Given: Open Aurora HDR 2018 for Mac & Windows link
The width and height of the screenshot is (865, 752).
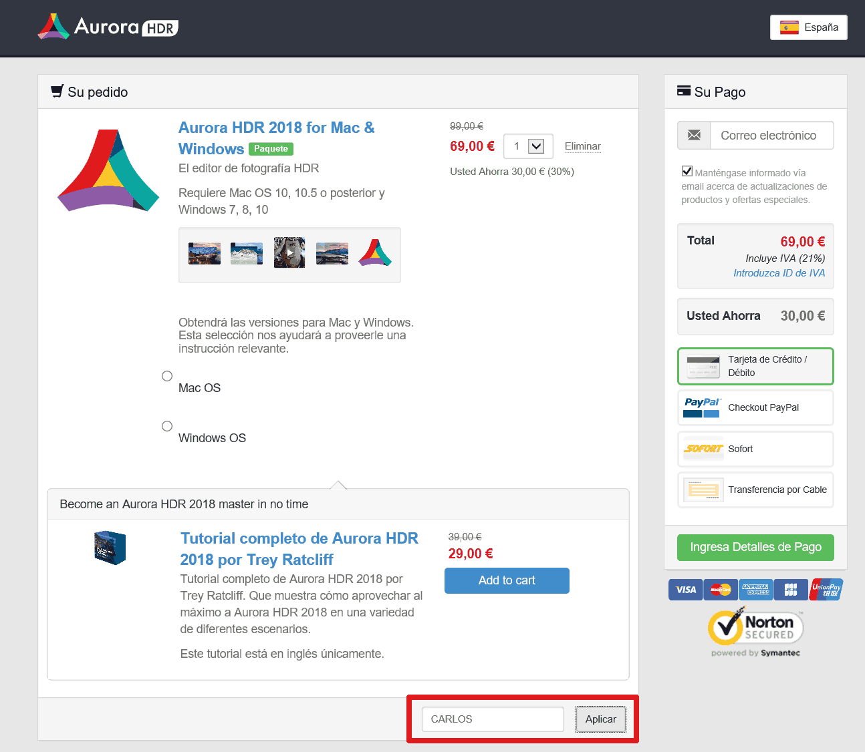Looking at the screenshot, I should point(276,138).
